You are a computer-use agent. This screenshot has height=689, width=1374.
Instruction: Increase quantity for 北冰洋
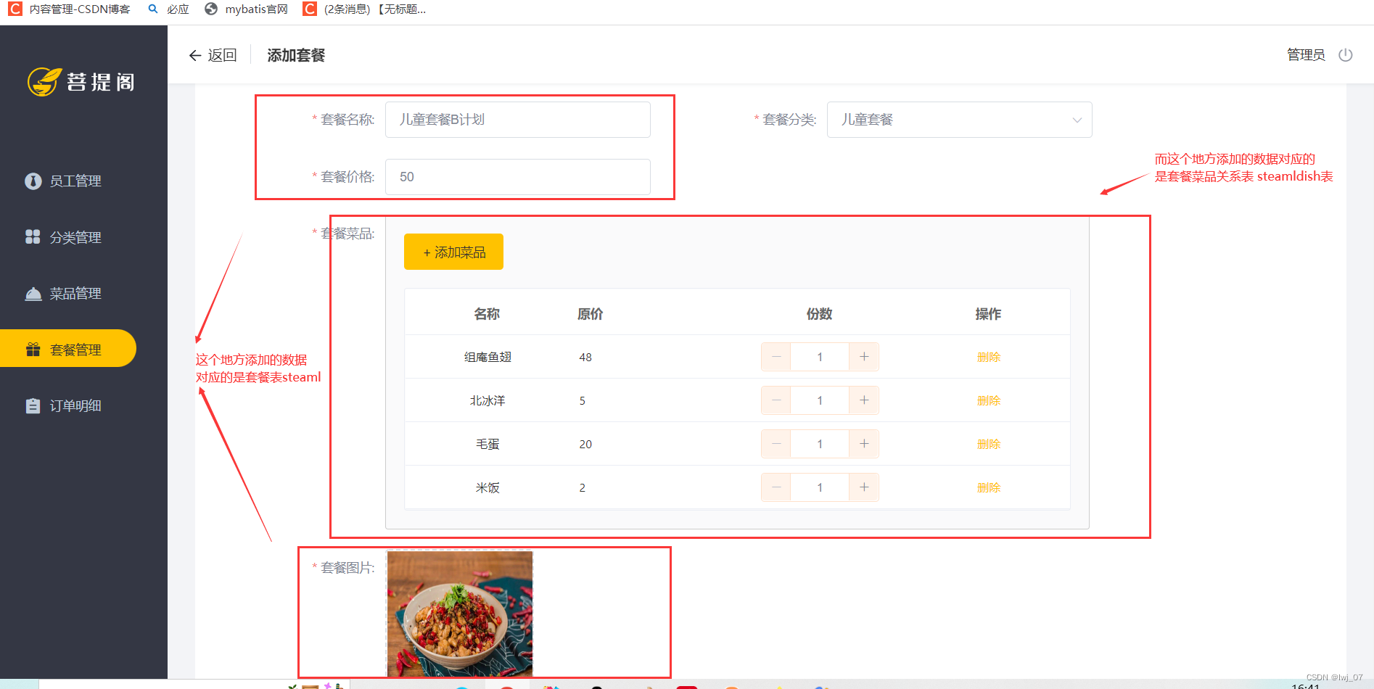pyautogui.click(x=864, y=400)
